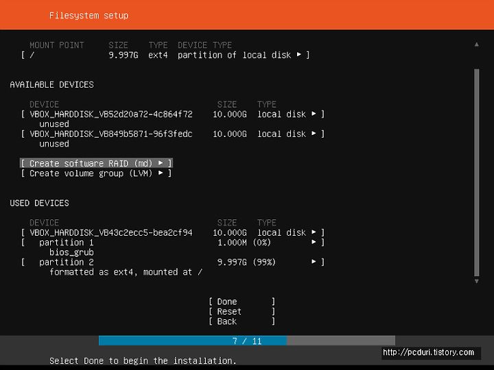Image resolution: width=494 pixels, height=370 pixels.
Task: Open Create software RAID (md) arrow
Action: 161,163
